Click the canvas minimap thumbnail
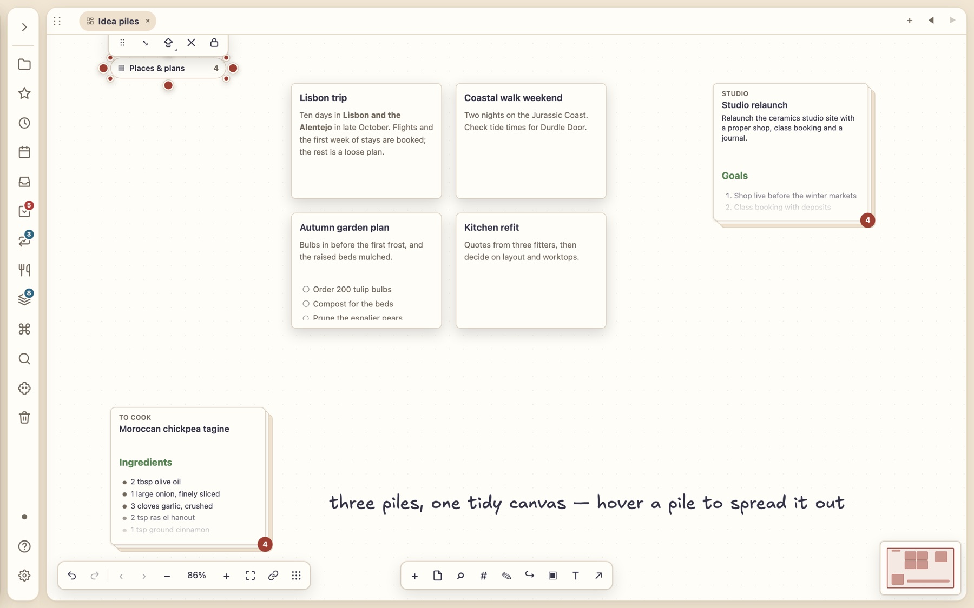 point(920,567)
